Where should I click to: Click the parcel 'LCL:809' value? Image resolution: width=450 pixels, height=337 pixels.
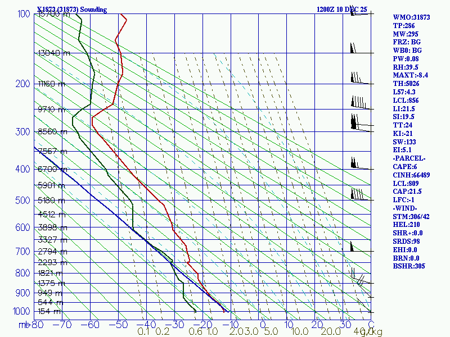coord(406,183)
